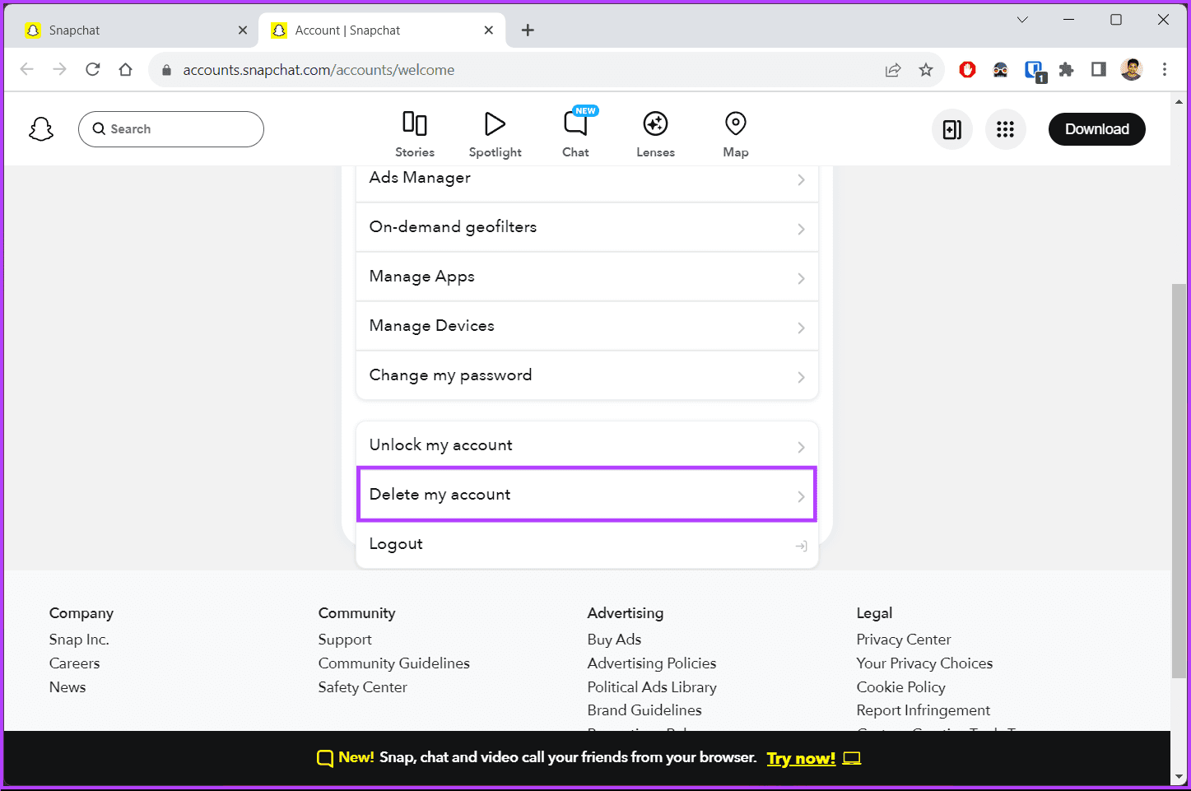Screen dimensions: 1191x791
Task: Open Manage Devices row
Action: 587,326
